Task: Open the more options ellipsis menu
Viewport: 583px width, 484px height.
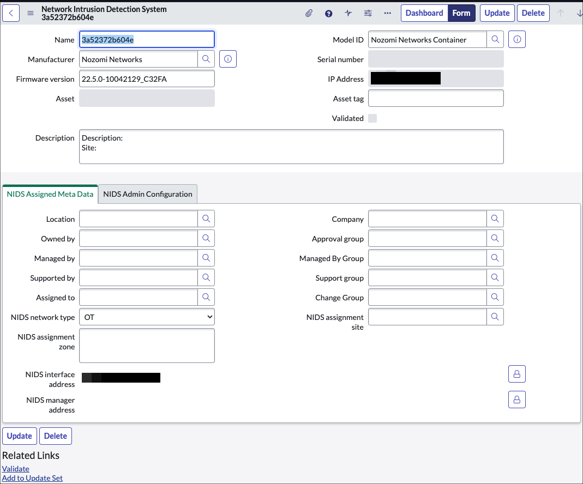Action: tap(388, 14)
